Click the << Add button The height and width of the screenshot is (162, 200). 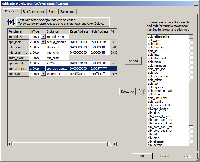pyautogui.click(x=133, y=61)
